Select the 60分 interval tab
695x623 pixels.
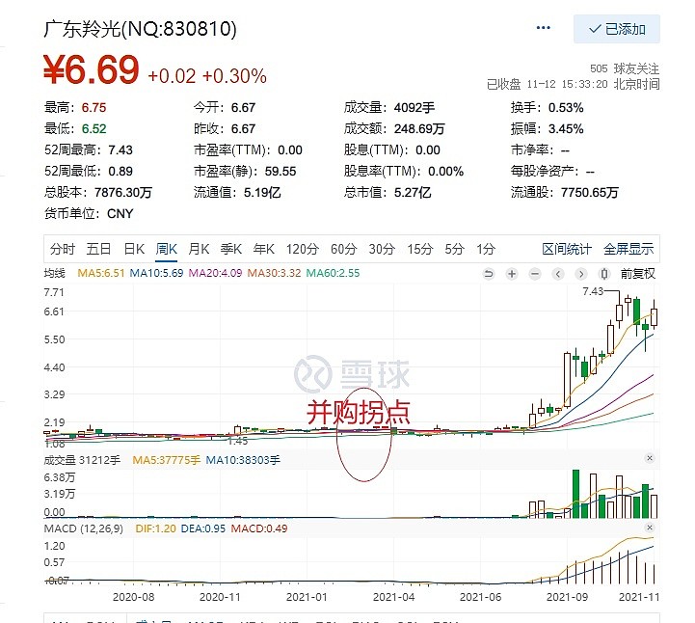343,249
